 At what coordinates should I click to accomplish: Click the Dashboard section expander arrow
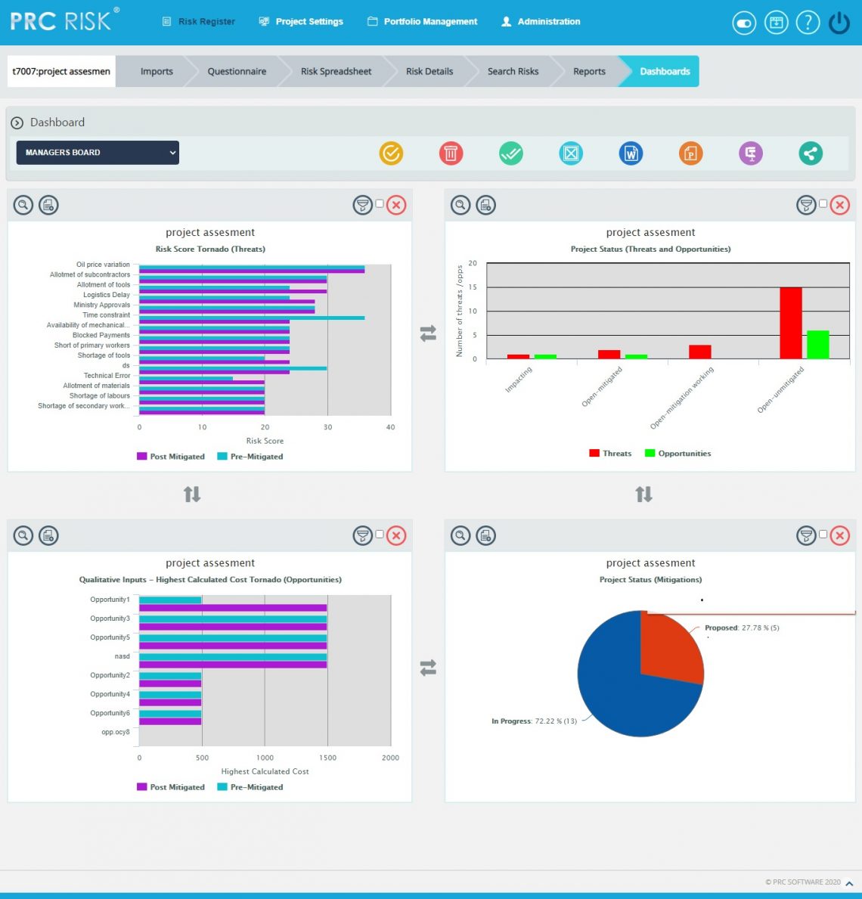[16, 122]
